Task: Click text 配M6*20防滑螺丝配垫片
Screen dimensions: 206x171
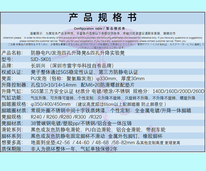Action: click(x=107, y=85)
